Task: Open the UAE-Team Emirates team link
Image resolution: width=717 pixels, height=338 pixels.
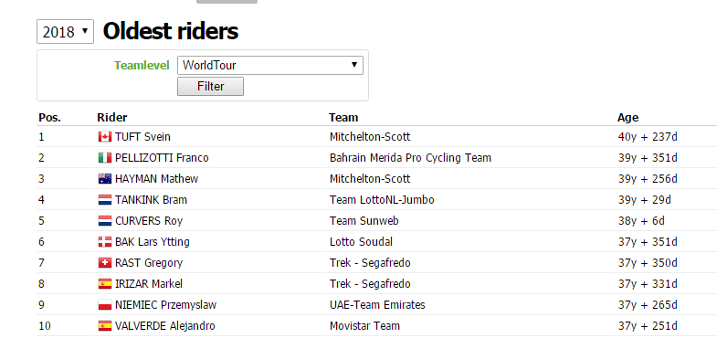Action: pyautogui.click(x=377, y=305)
